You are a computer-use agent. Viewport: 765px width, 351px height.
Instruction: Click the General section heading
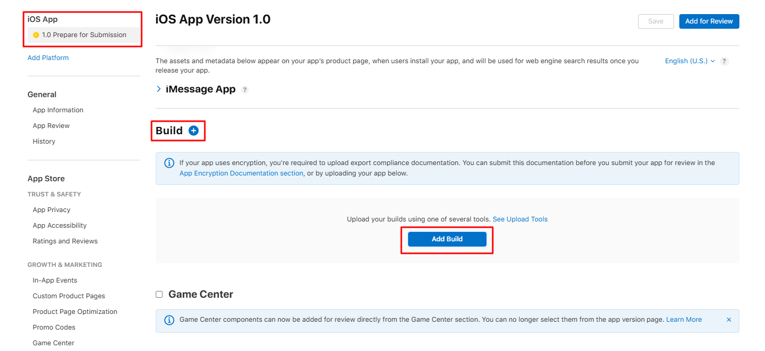(x=42, y=95)
